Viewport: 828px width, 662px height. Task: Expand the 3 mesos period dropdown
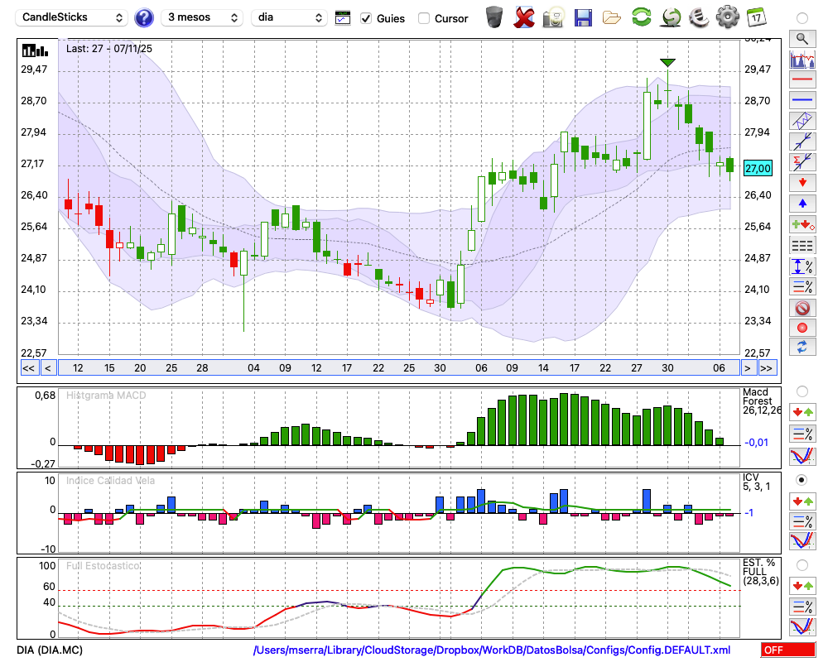click(x=201, y=17)
